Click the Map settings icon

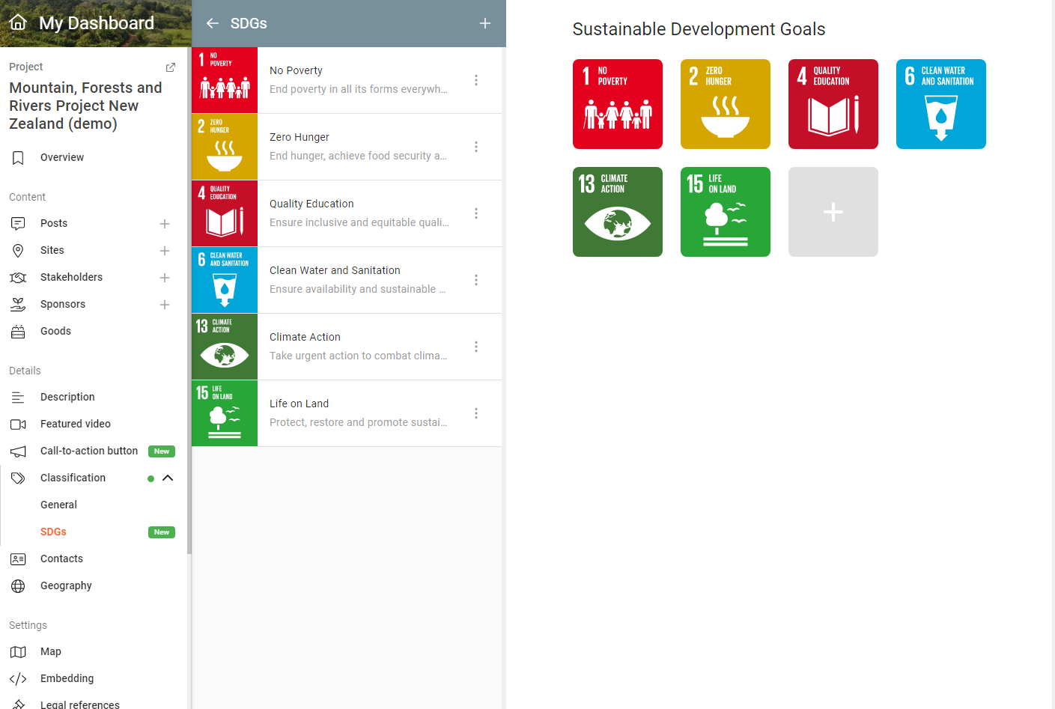tap(18, 651)
